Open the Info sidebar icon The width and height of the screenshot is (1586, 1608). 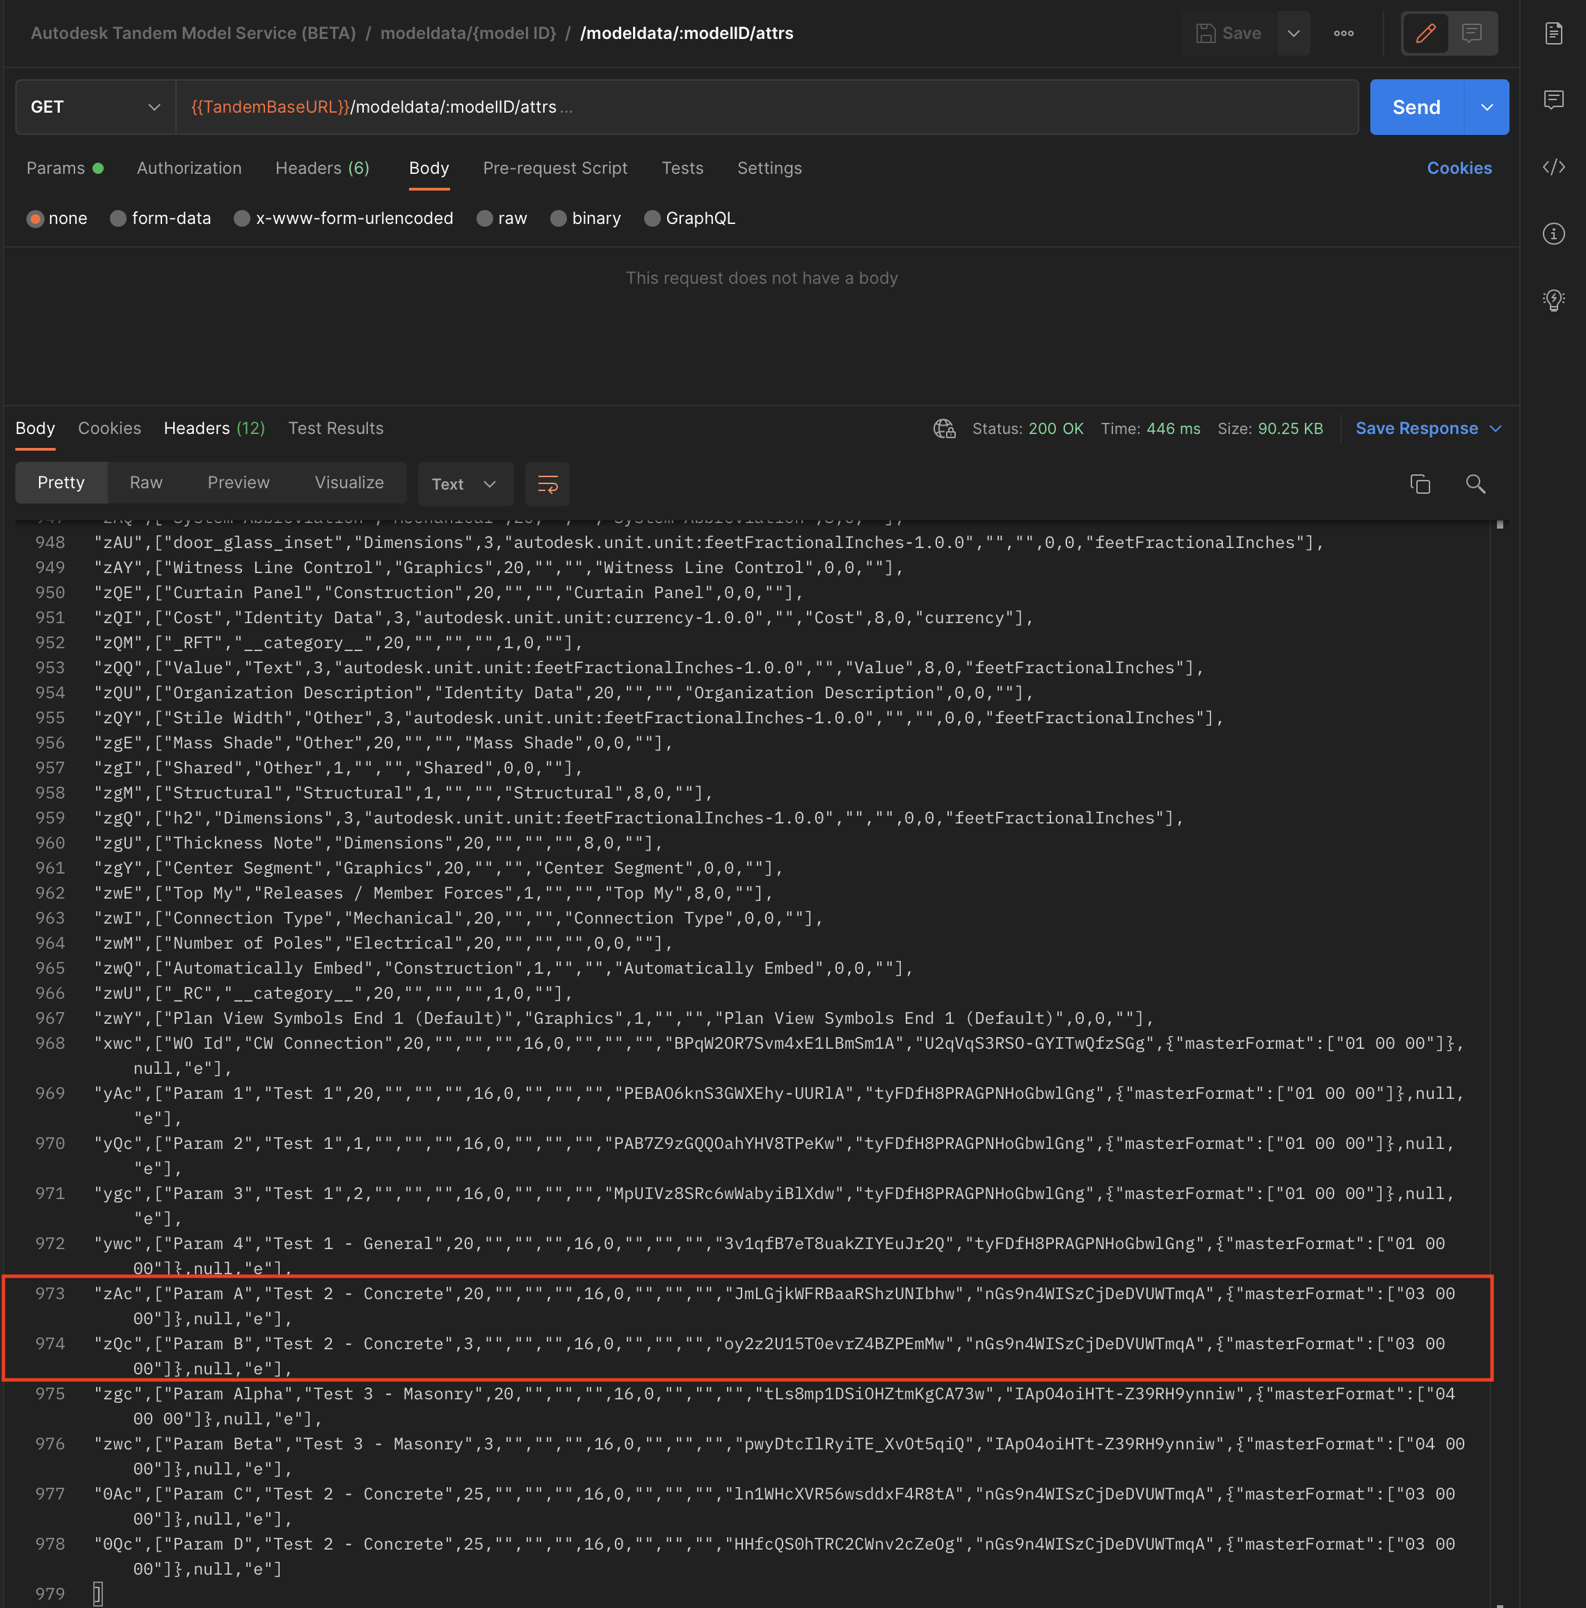pos(1553,234)
